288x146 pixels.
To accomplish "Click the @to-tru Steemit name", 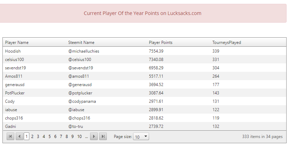I will click(x=76, y=126).
